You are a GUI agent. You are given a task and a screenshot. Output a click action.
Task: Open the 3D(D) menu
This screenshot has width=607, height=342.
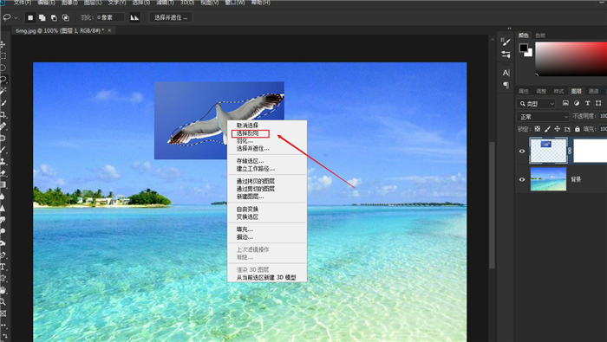tap(187, 3)
